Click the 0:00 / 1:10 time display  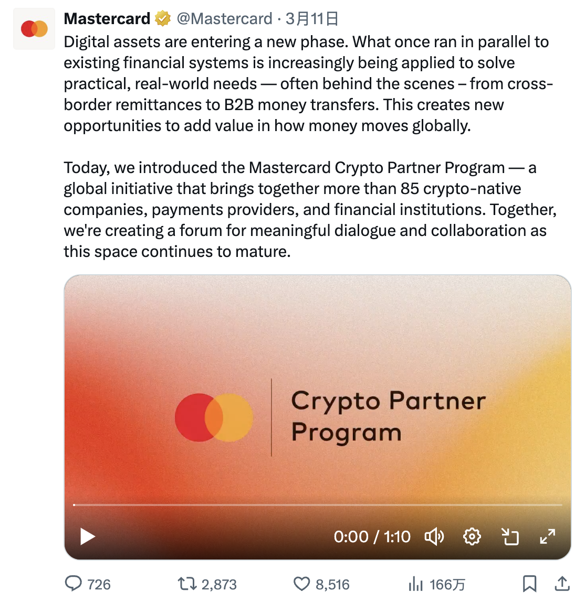[x=373, y=536]
